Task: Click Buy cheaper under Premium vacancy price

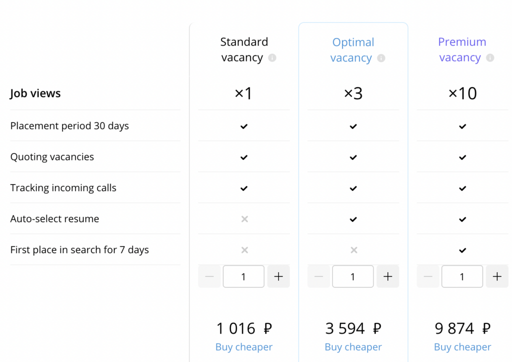Action: pyautogui.click(x=462, y=347)
